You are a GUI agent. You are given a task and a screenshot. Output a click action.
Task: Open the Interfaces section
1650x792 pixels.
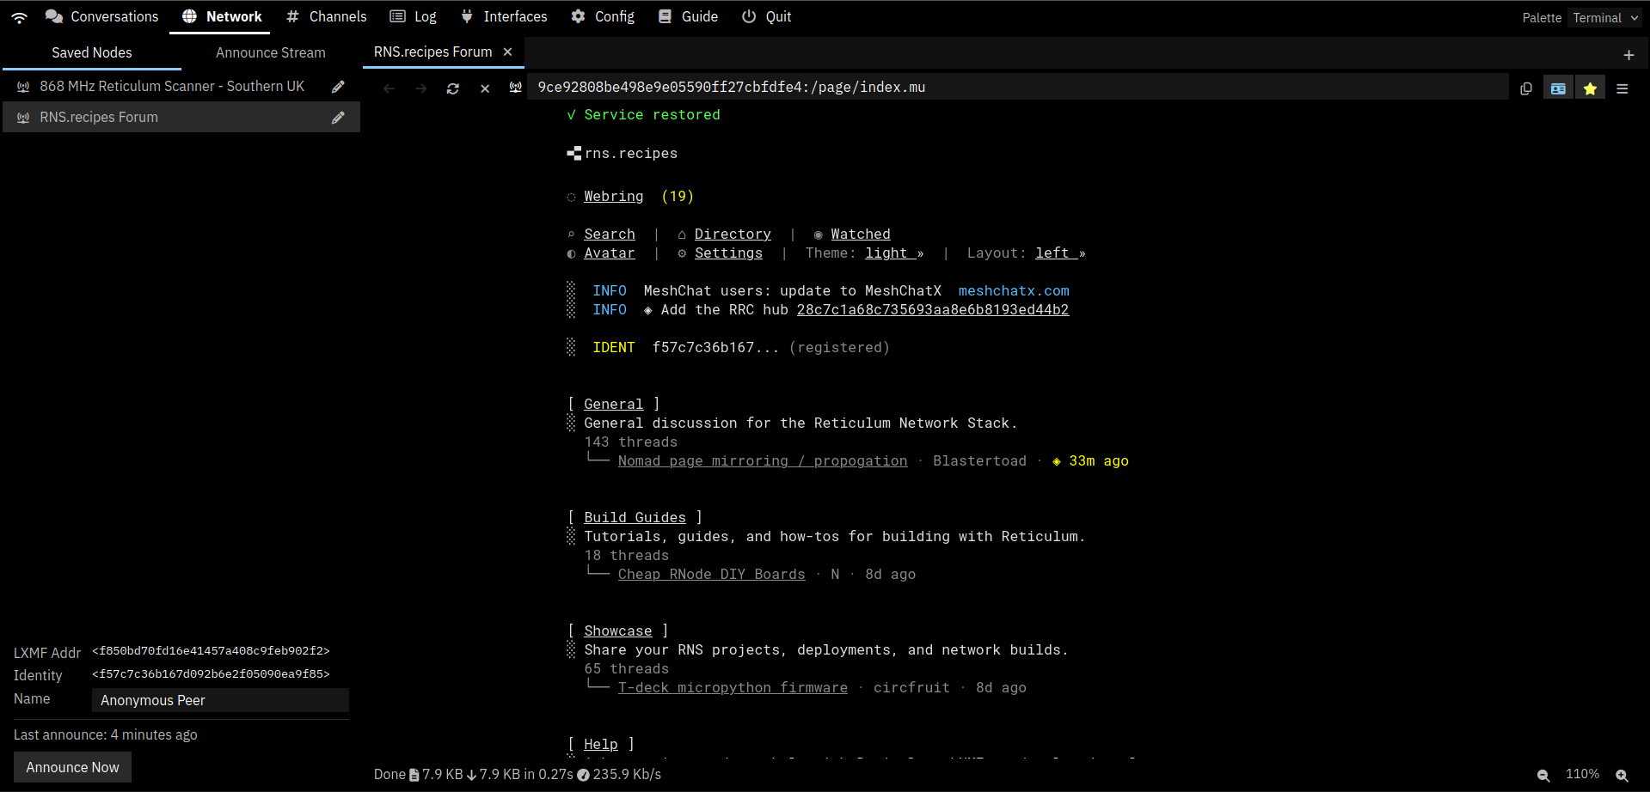tap(504, 17)
